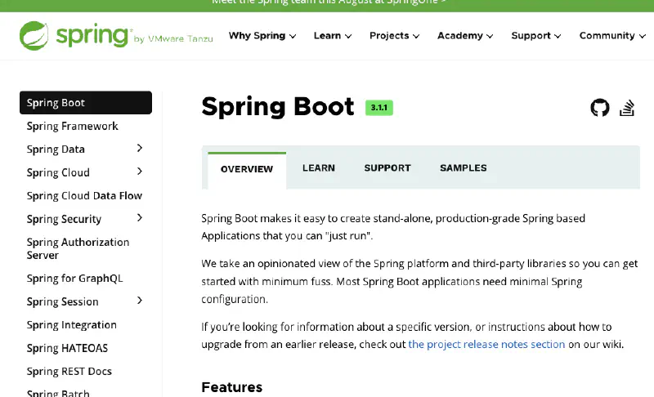
Task: Open Spring Session in the sidebar
Action: (63, 301)
